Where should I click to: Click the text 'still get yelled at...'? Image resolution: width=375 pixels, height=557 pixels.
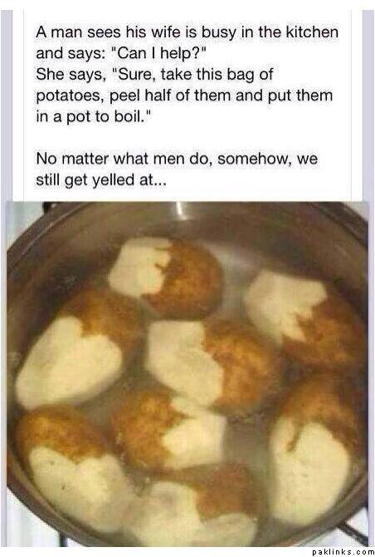tap(101, 180)
